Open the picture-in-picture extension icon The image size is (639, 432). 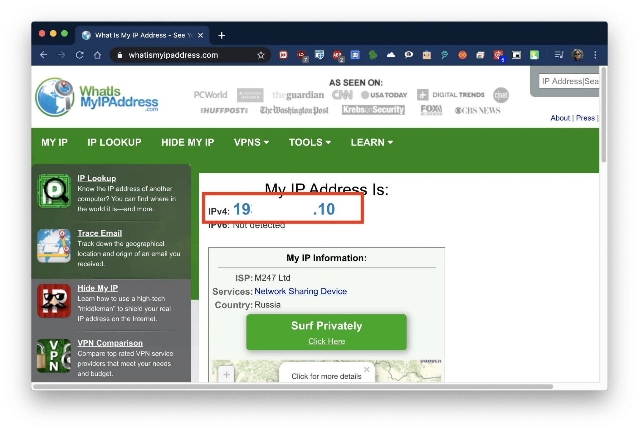click(516, 55)
